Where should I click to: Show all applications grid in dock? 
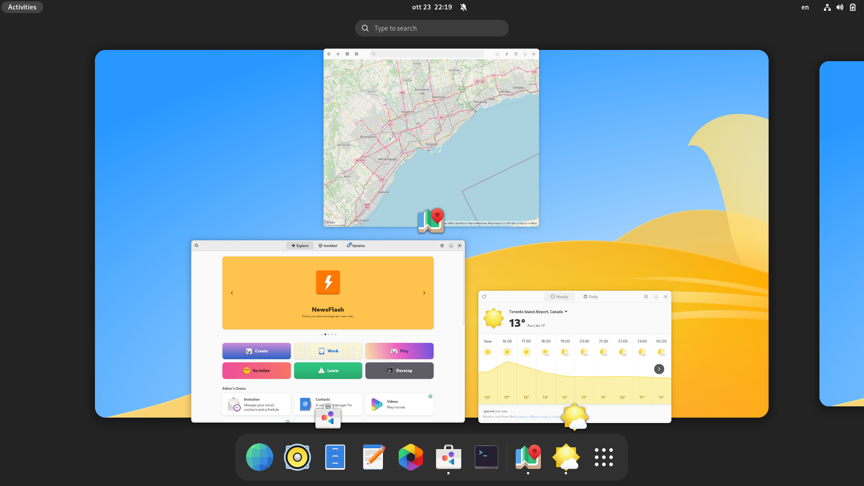(x=604, y=457)
